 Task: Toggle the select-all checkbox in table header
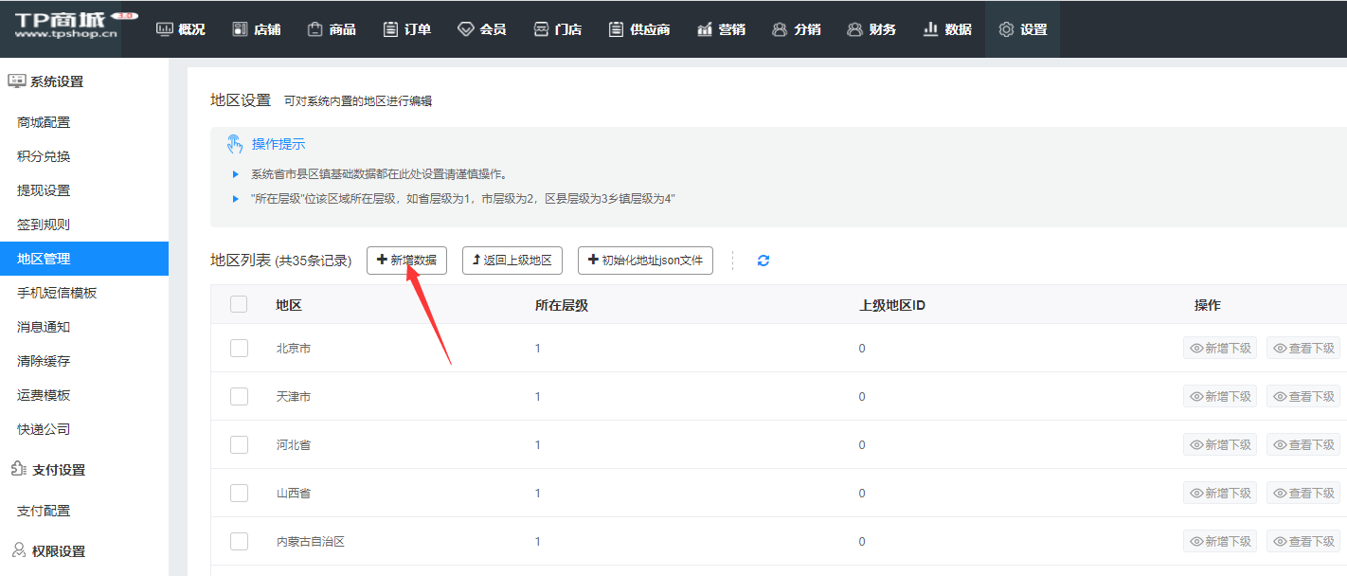(x=239, y=304)
